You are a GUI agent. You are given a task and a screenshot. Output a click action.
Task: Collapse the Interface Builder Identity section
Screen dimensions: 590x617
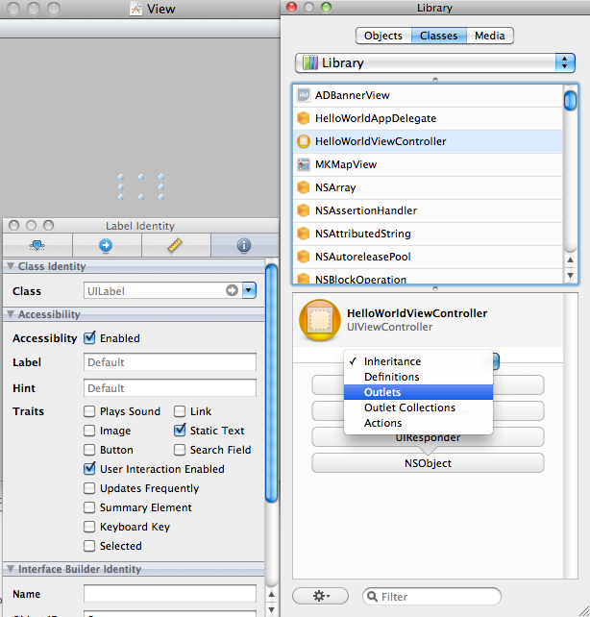point(11,569)
